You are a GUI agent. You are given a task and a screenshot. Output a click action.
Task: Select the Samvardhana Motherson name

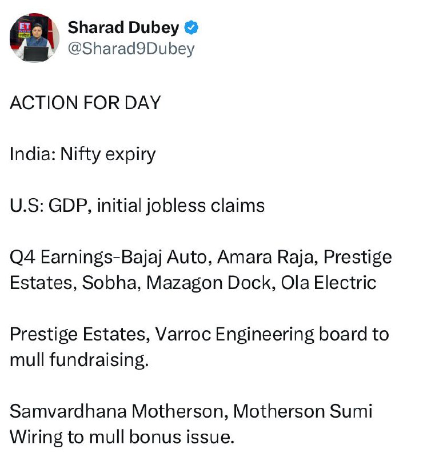coord(119,411)
